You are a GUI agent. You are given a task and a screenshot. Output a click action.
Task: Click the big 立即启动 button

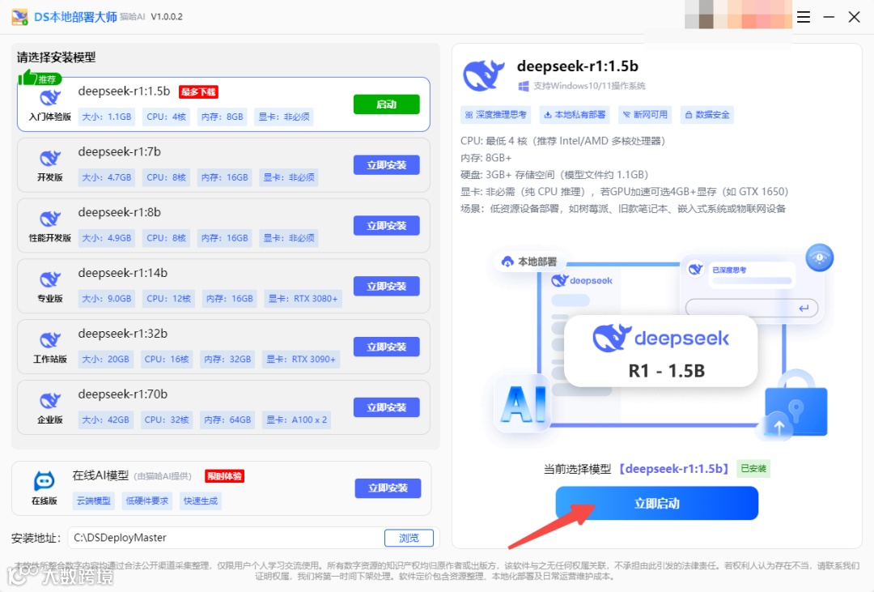(656, 503)
